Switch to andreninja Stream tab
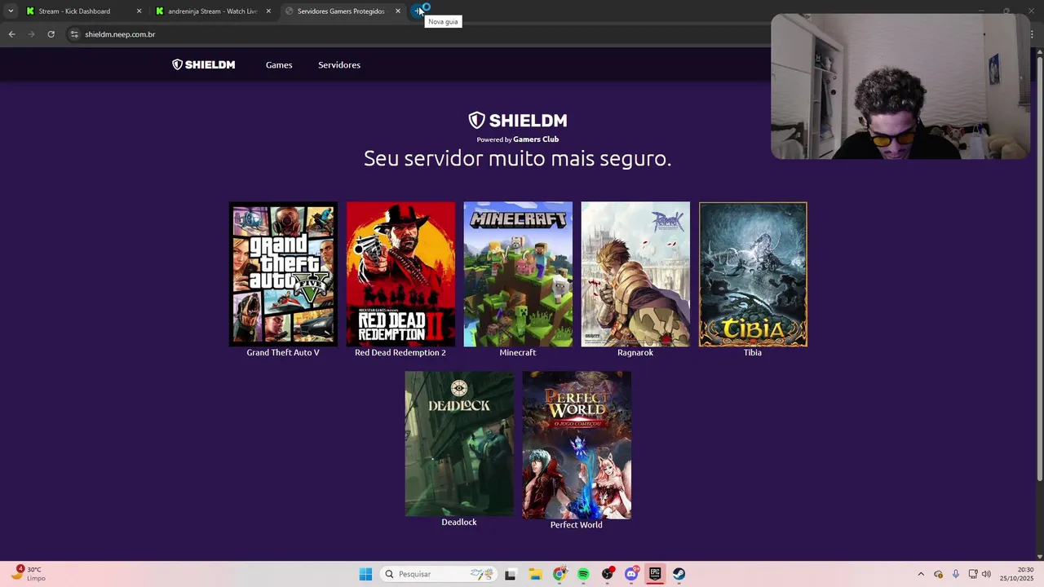Screen dimensions: 1044x587 (212, 11)
